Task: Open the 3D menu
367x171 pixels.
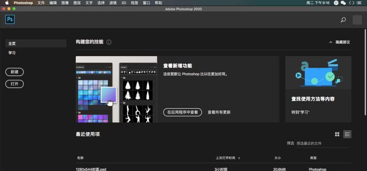Action: pyautogui.click(x=124, y=3)
